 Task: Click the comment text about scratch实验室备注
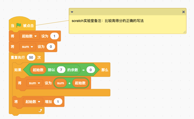pos(107,21)
